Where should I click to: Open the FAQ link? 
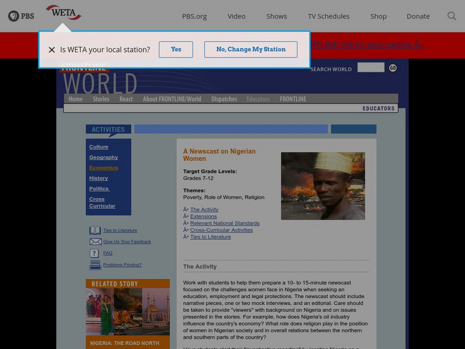pyautogui.click(x=108, y=253)
